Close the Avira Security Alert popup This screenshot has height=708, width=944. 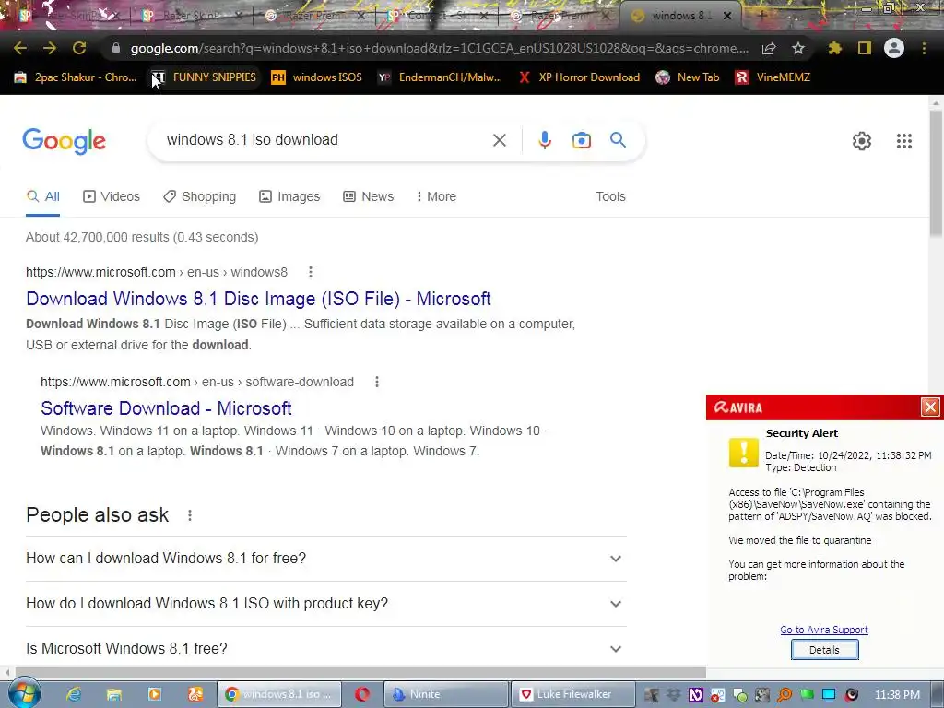click(x=930, y=407)
